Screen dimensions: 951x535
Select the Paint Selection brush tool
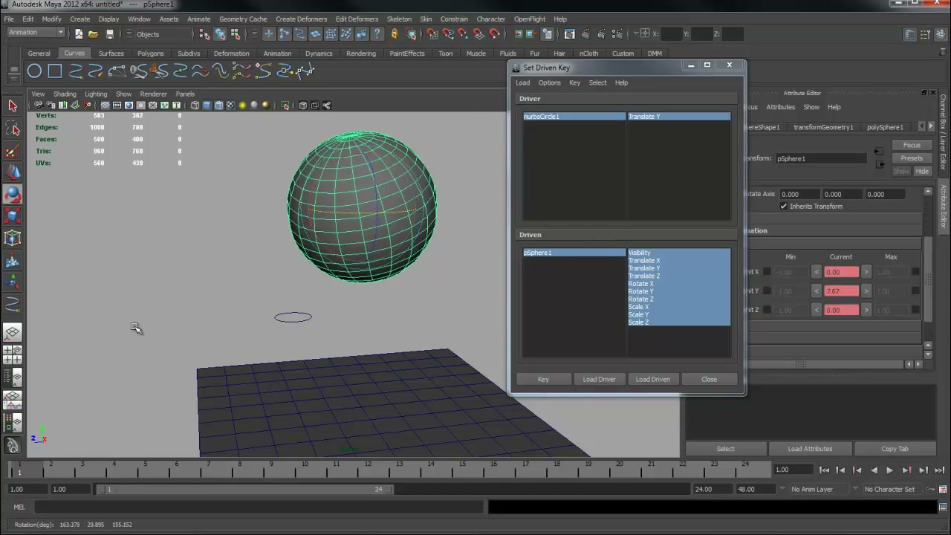click(13, 151)
